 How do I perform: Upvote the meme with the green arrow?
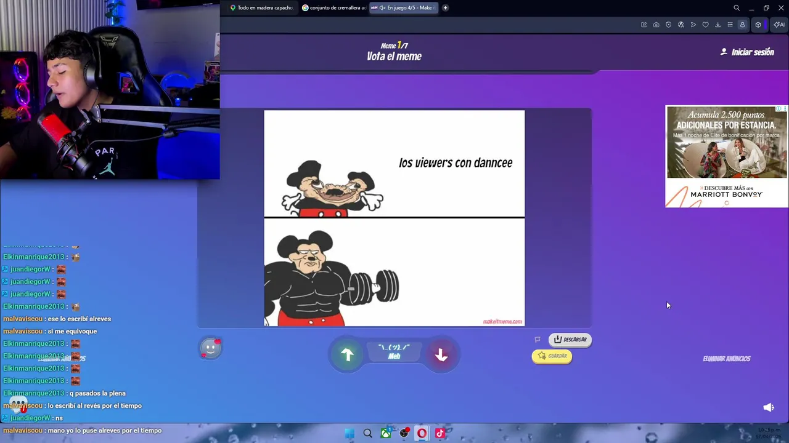(347, 355)
